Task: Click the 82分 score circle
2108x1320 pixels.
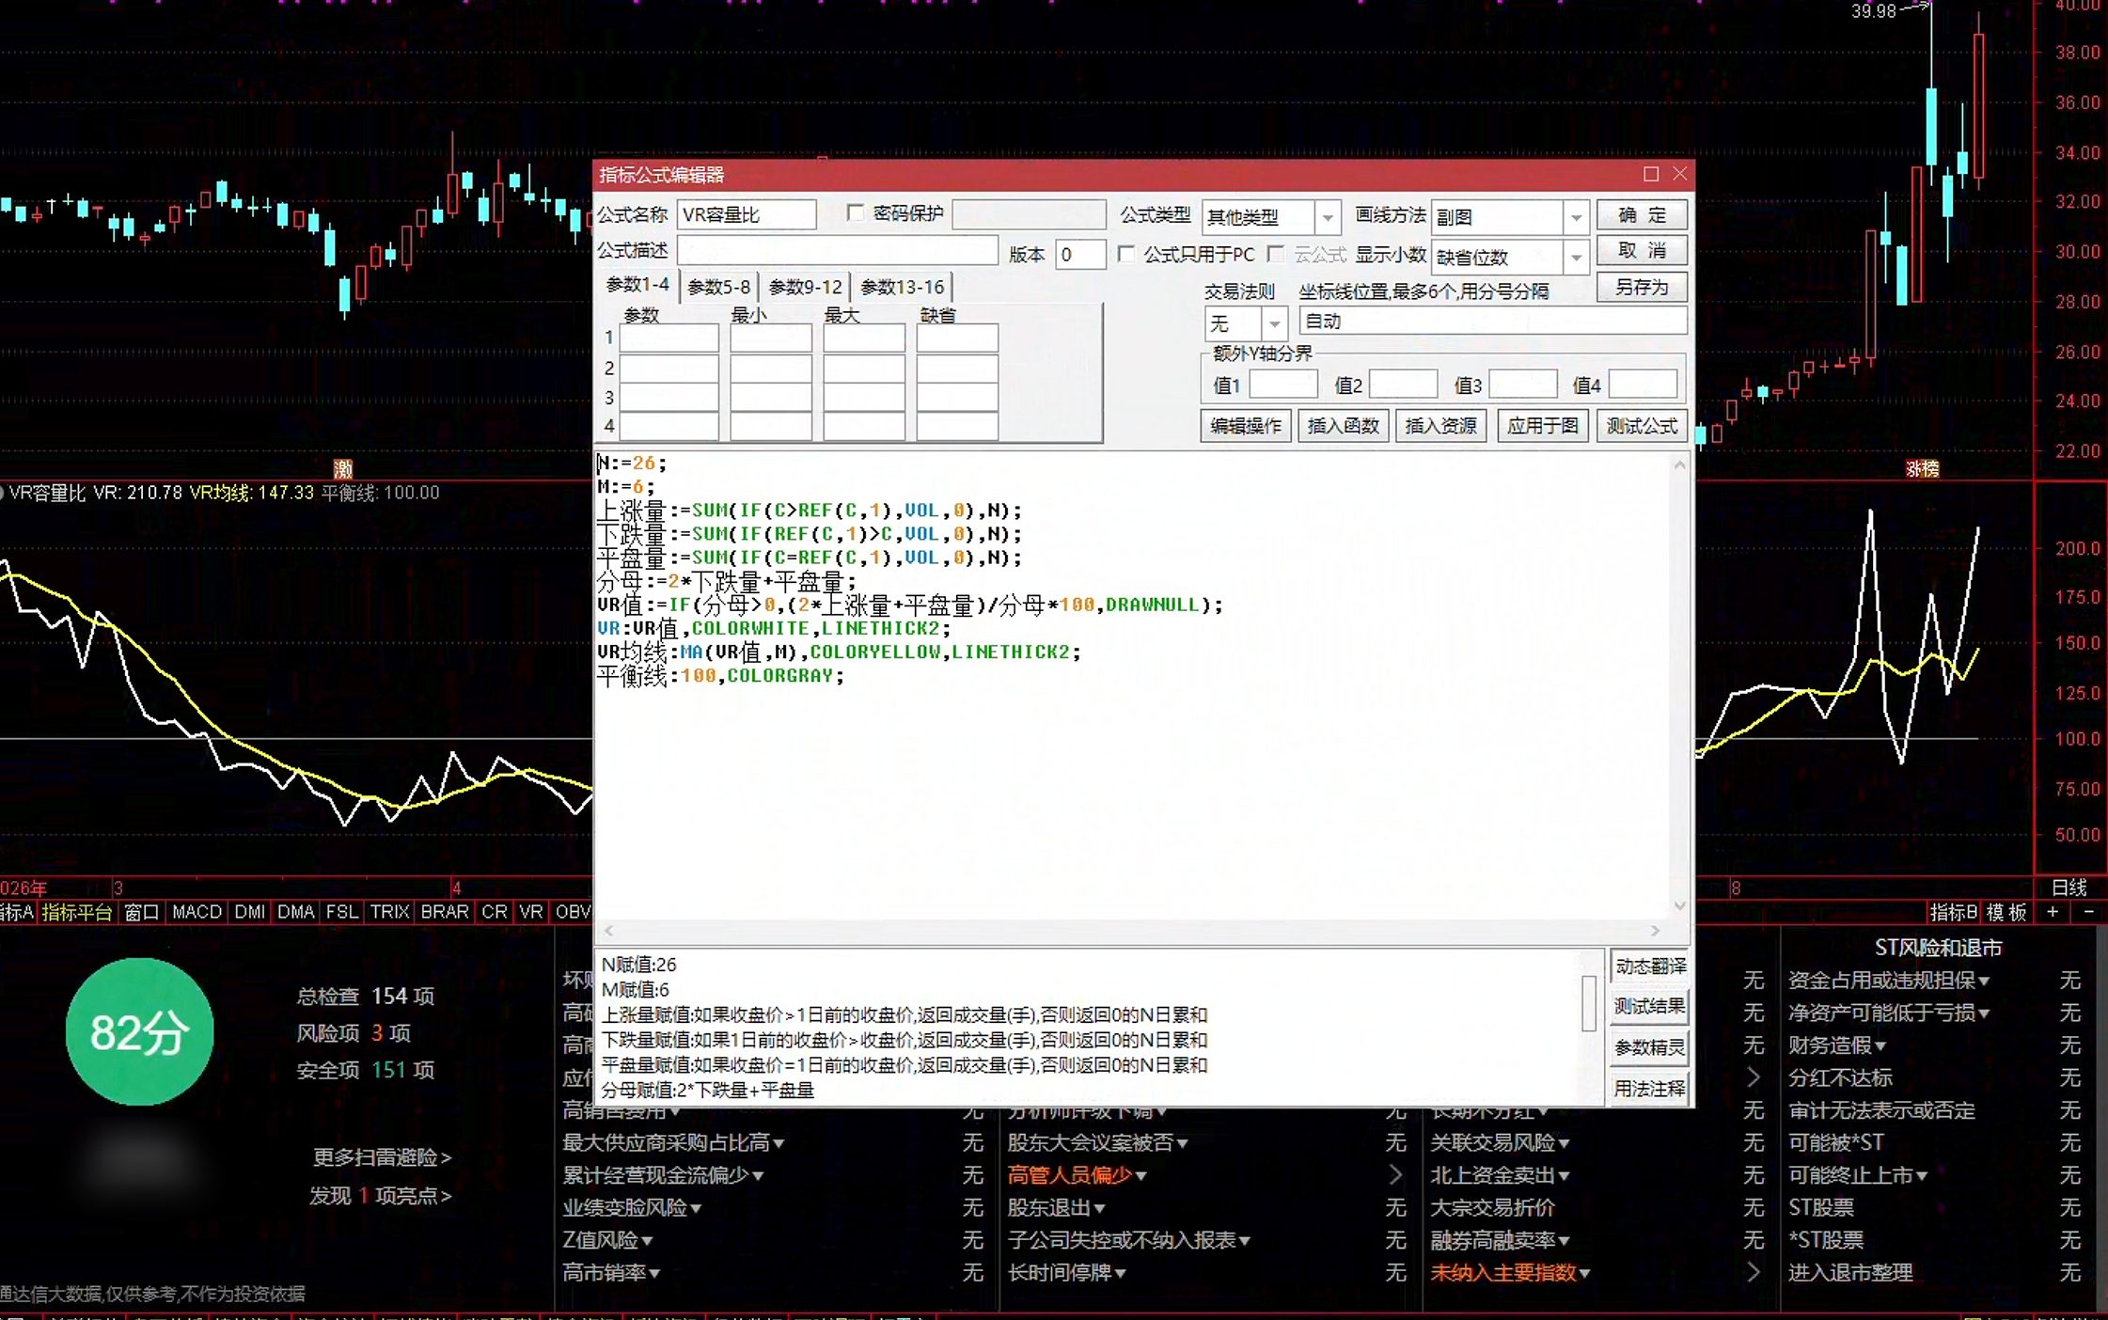Action: (140, 1031)
